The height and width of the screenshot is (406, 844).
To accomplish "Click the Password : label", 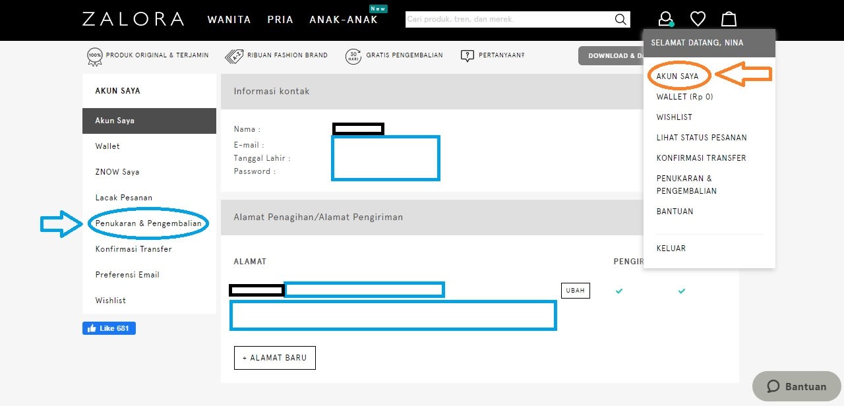I will tap(255, 171).
